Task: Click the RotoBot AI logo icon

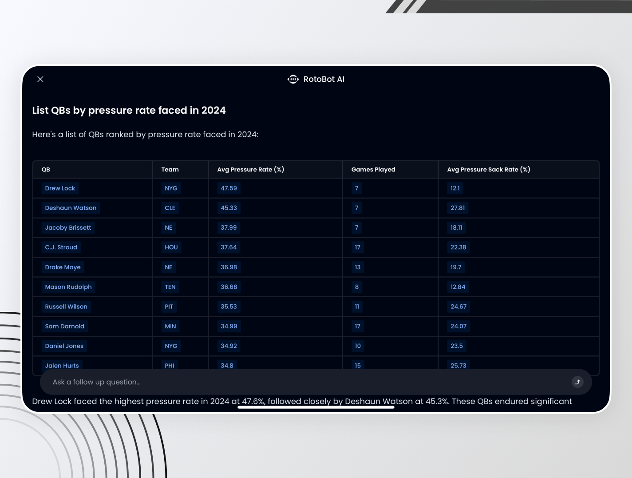Action: 293,79
